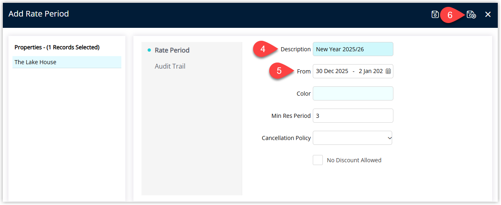The width and height of the screenshot is (501, 205).
Task: Open the Cancellation Policy dropdown
Action: click(353, 138)
